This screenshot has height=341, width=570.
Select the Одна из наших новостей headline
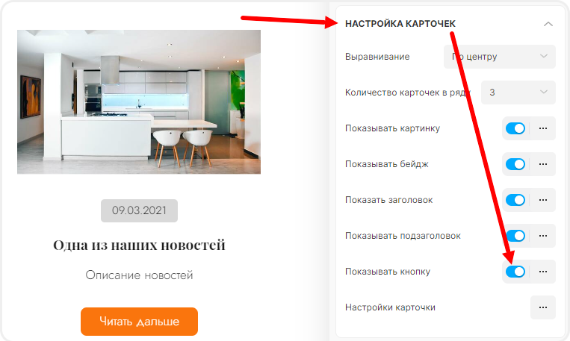[x=139, y=245]
